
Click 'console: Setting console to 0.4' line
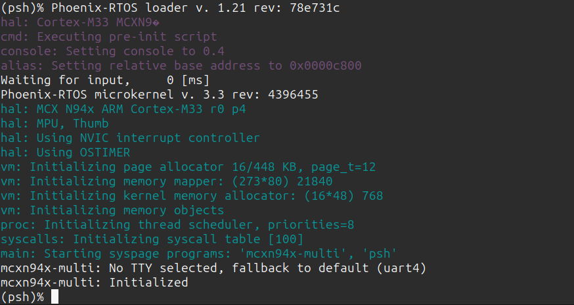pos(112,51)
